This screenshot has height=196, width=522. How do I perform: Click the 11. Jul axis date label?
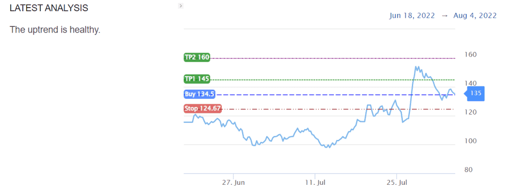point(315,183)
